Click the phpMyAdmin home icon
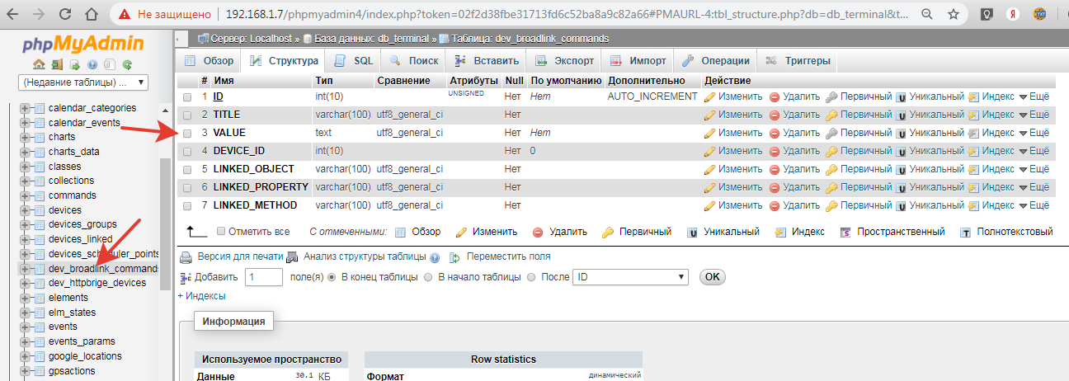 pyautogui.click(x=39, y=64)
